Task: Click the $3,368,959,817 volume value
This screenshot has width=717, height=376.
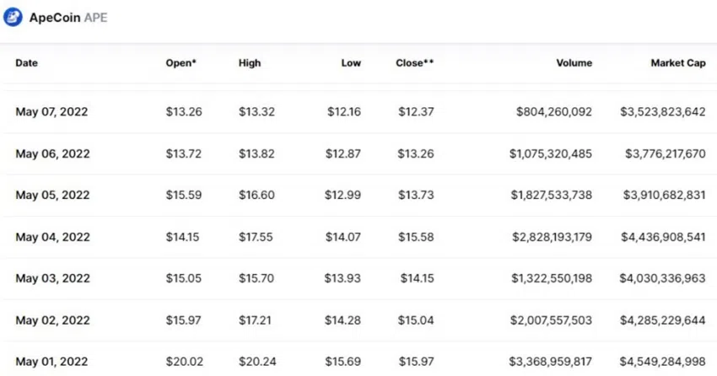Action: (551, 362)
